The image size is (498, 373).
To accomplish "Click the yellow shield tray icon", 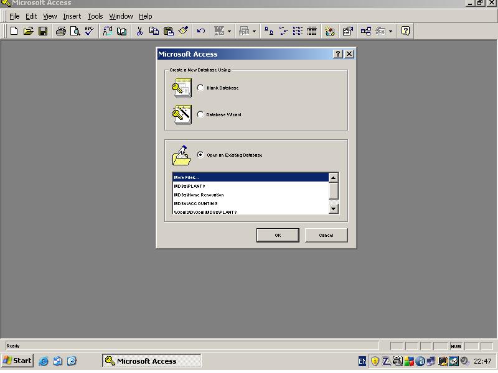I will coord(375,361).
